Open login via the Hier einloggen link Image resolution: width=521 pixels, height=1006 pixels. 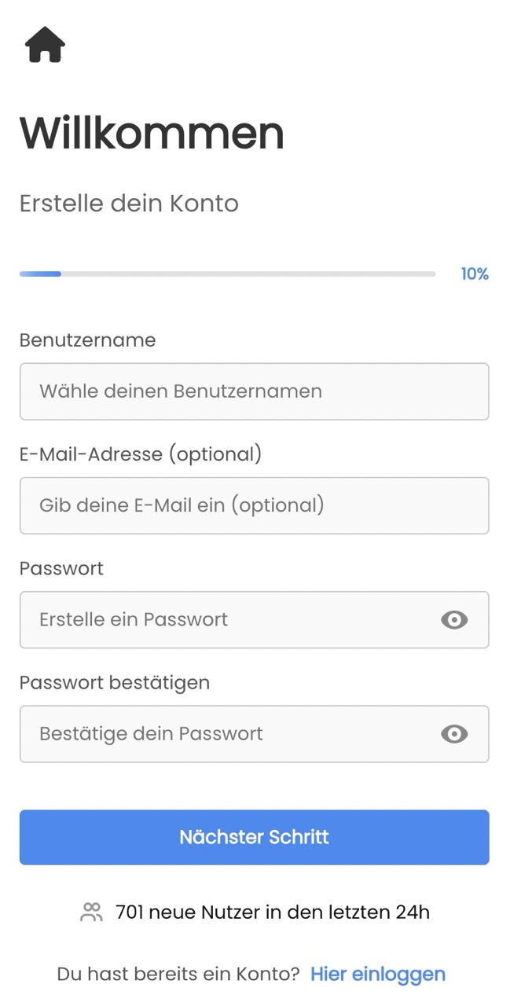point(377,974)
